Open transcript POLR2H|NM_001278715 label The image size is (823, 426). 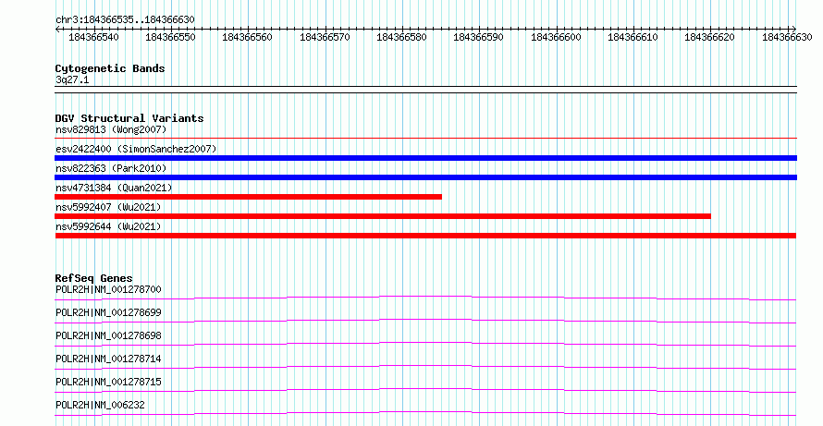(x=108, y=382)
